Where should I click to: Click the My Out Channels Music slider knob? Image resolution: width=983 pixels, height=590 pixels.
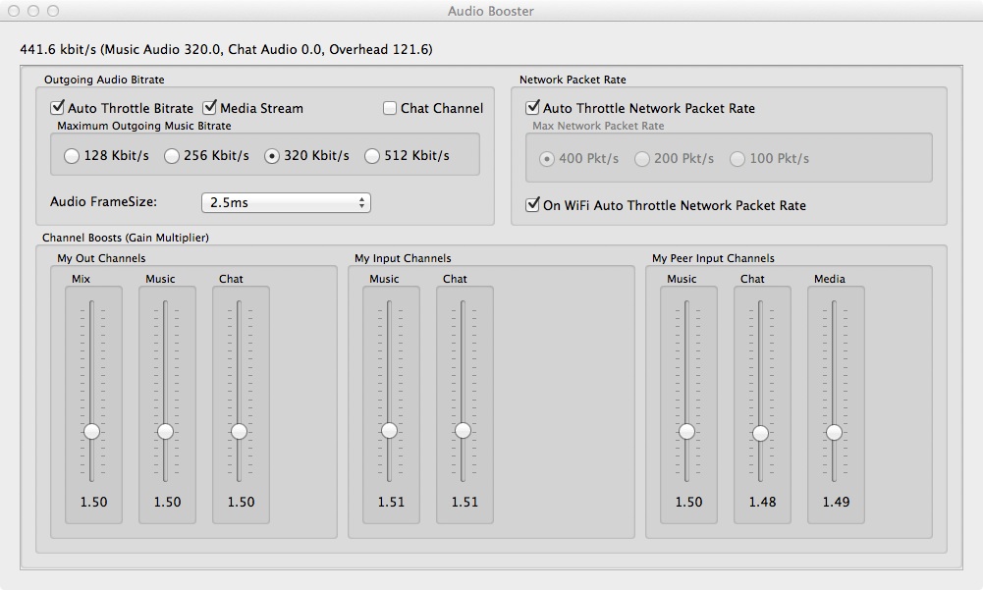pyautogui.click(x=166, y=431)
